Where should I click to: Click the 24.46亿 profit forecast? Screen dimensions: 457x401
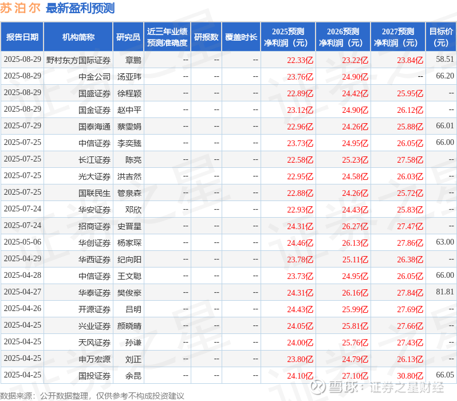tap(300, 243)
